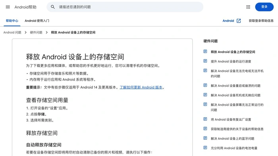Open the Android product link
This screenshot has height=156, width=278.
pos(228,21)
